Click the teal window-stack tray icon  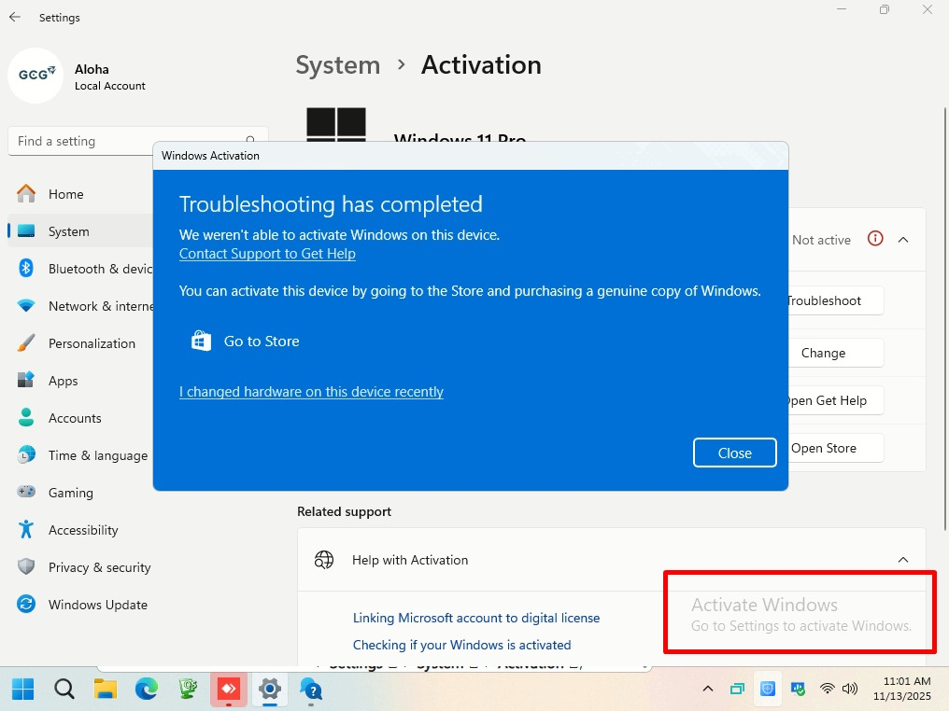click(x=737, y=689)
